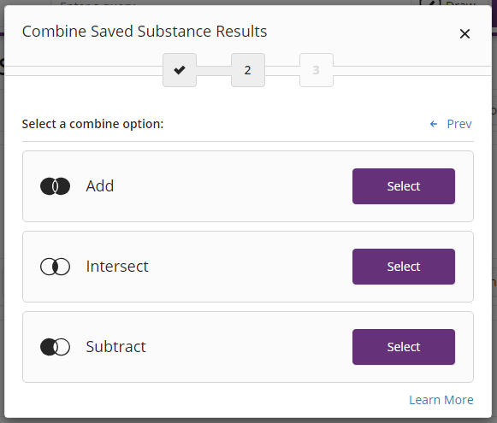Click the Intersect venn diagram icon

[55, 267]
